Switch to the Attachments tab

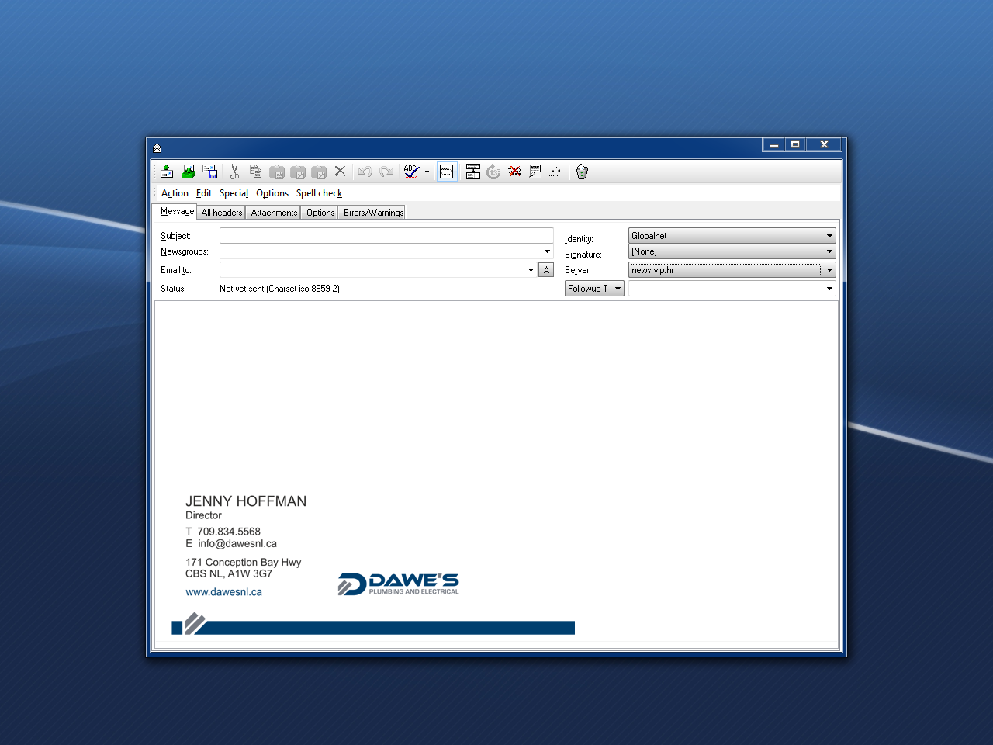(274, 213)
